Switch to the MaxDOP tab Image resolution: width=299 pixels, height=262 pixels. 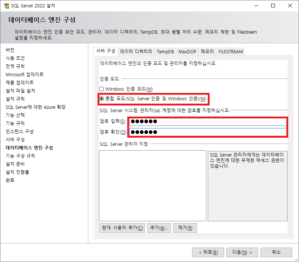(x=187, y=51)
